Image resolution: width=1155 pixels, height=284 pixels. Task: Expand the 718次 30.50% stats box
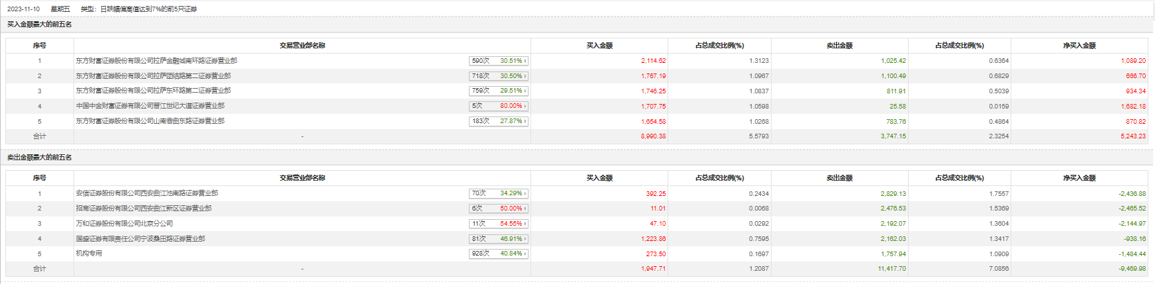[x=499, y=76]
